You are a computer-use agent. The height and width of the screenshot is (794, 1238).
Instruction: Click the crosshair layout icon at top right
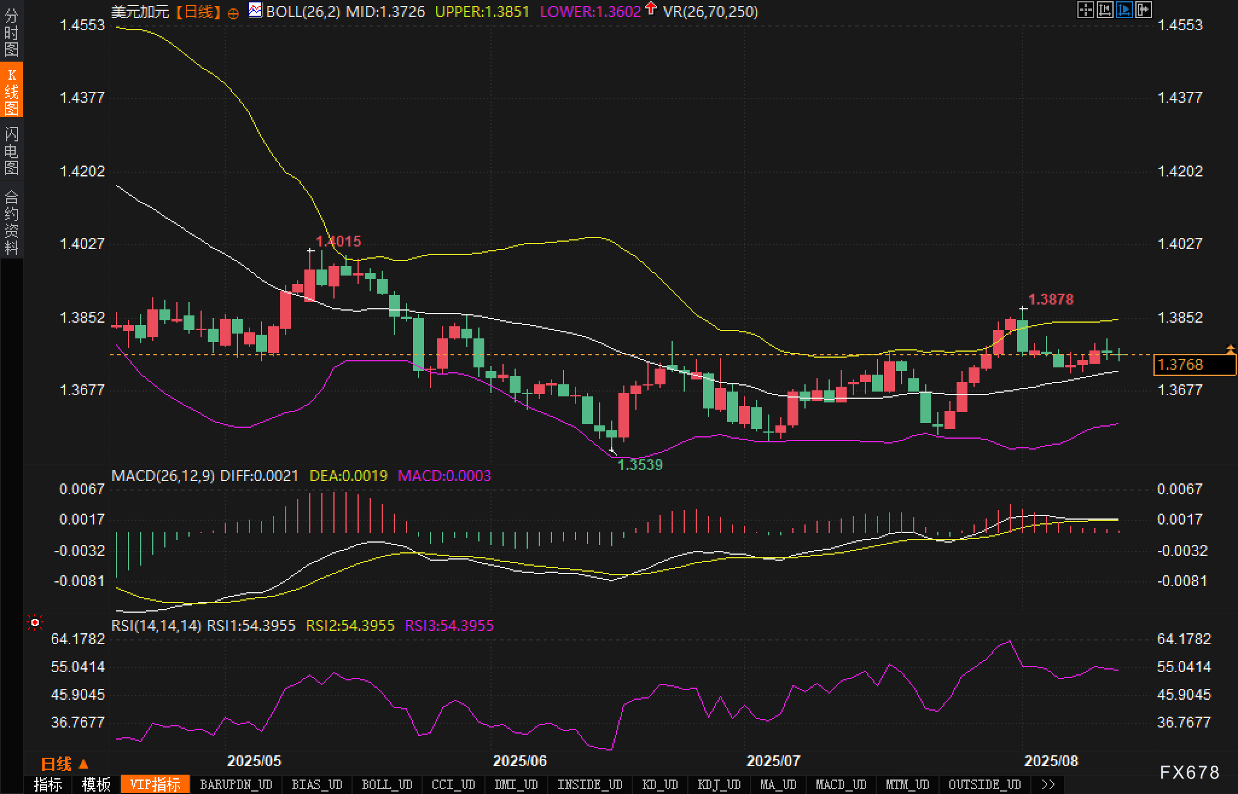[1085, 10]
